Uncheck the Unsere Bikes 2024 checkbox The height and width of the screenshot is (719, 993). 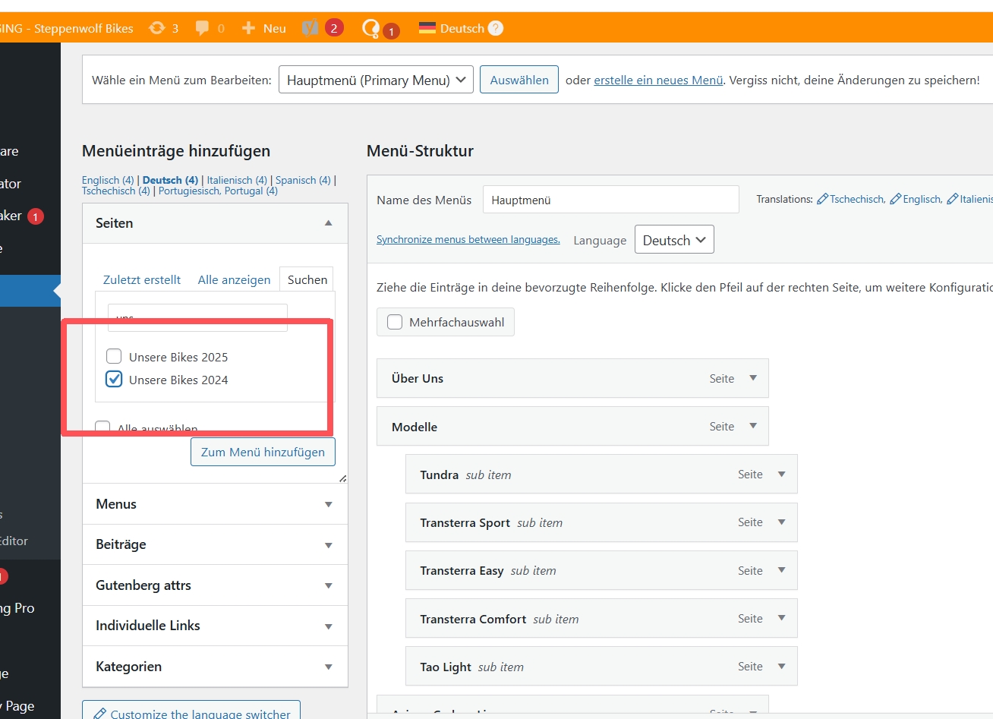click(x=114, y=379)
